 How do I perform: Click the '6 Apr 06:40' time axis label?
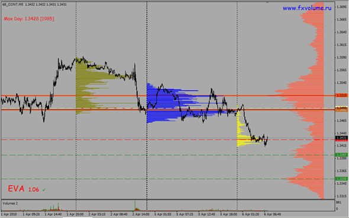tap(273, 214)
